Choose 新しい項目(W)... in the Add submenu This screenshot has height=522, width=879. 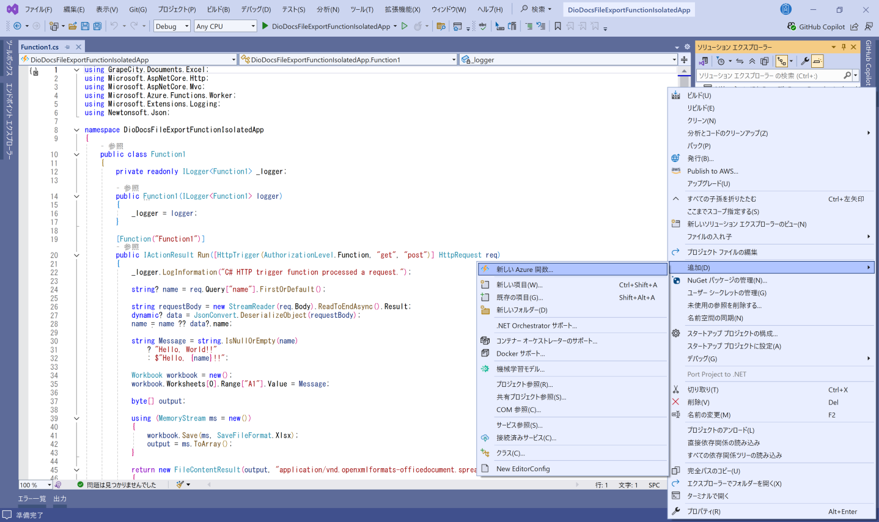[573, 285]
